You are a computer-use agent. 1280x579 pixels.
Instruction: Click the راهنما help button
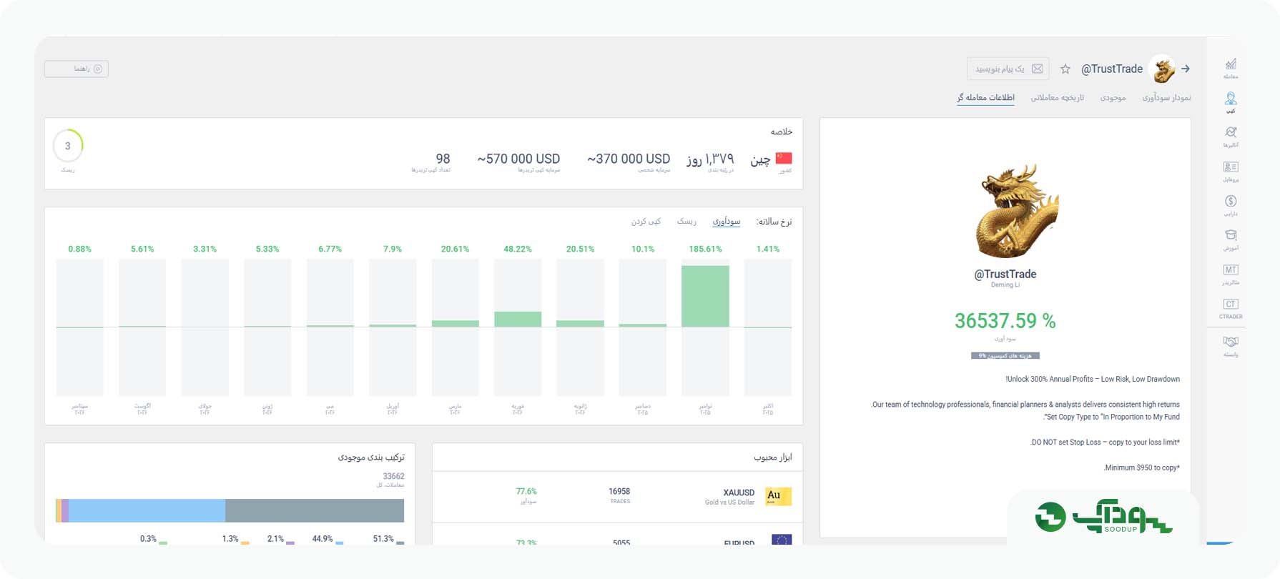(x=77, y=69)
